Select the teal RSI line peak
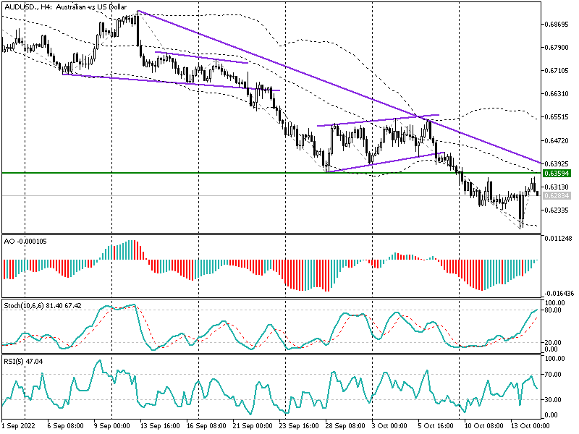Screen dimensions: 579x434 click(99, 361)
